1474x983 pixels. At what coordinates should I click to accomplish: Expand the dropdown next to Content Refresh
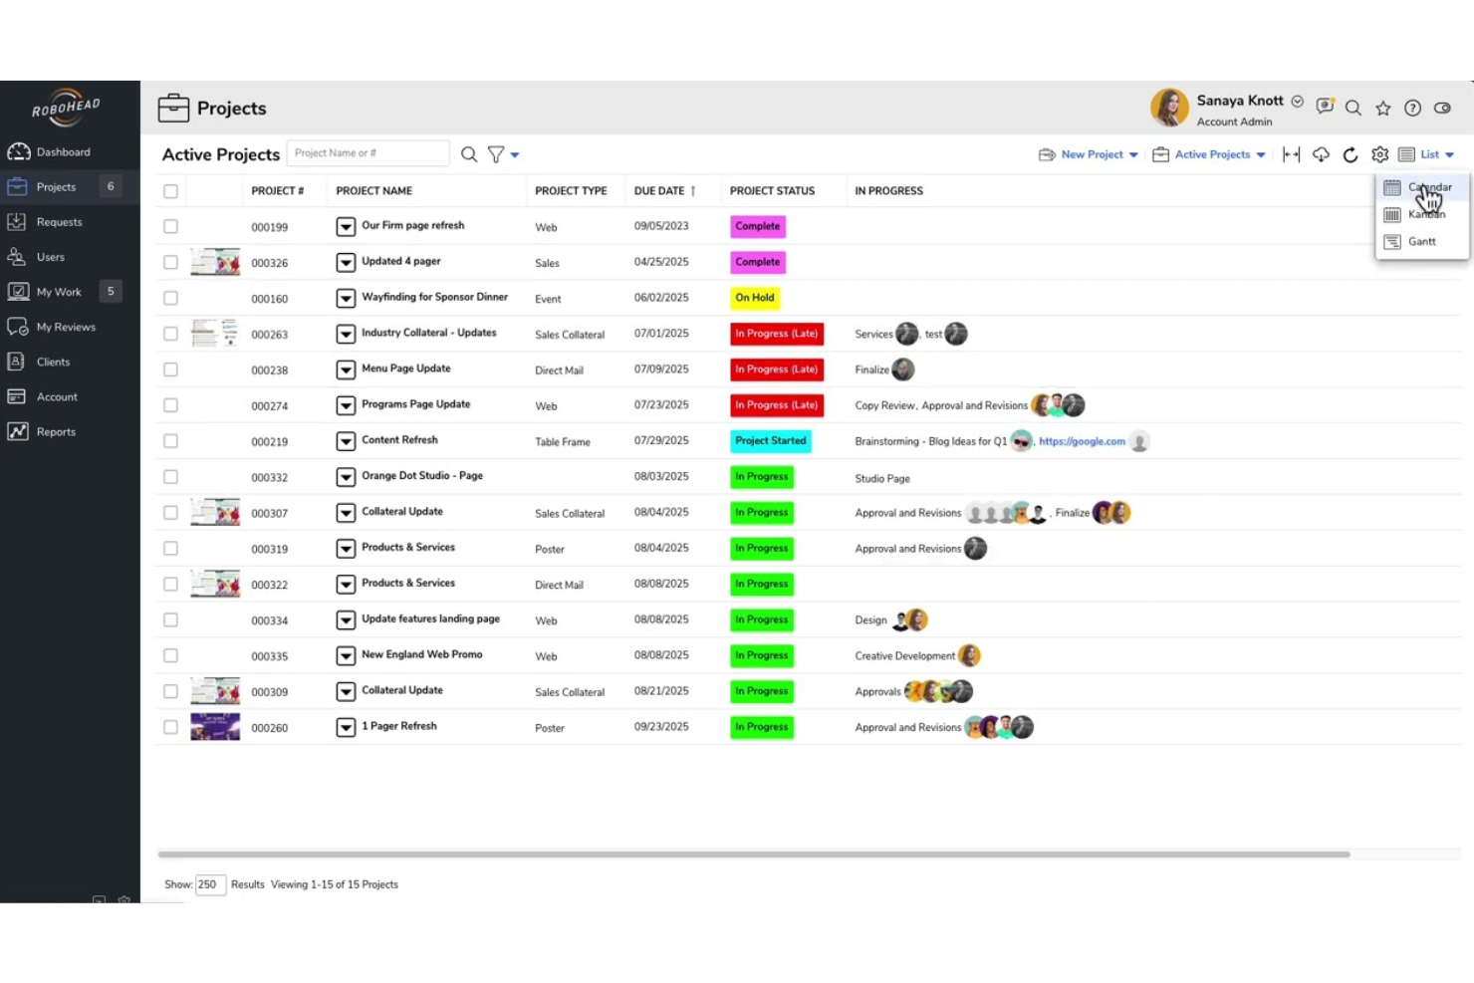[x=346, y=440]
